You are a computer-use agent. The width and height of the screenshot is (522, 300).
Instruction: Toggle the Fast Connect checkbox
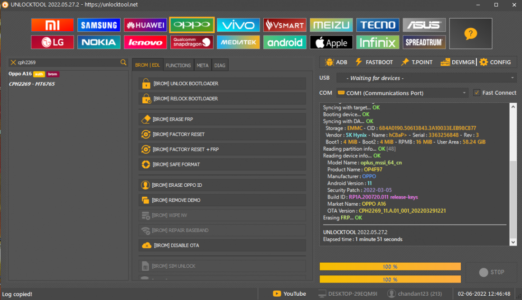476,93
